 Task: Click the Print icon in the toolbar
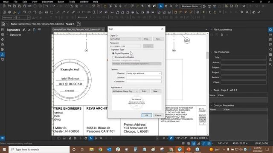pos(25,6)
